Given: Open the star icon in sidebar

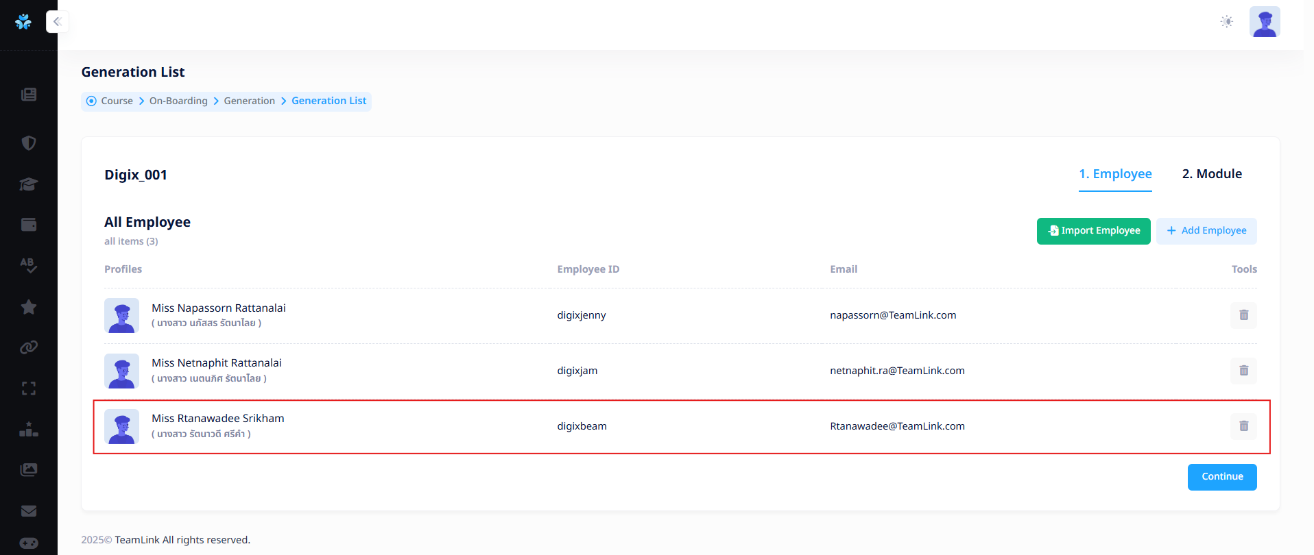Looking at the screenshot, I should point(29,307).
